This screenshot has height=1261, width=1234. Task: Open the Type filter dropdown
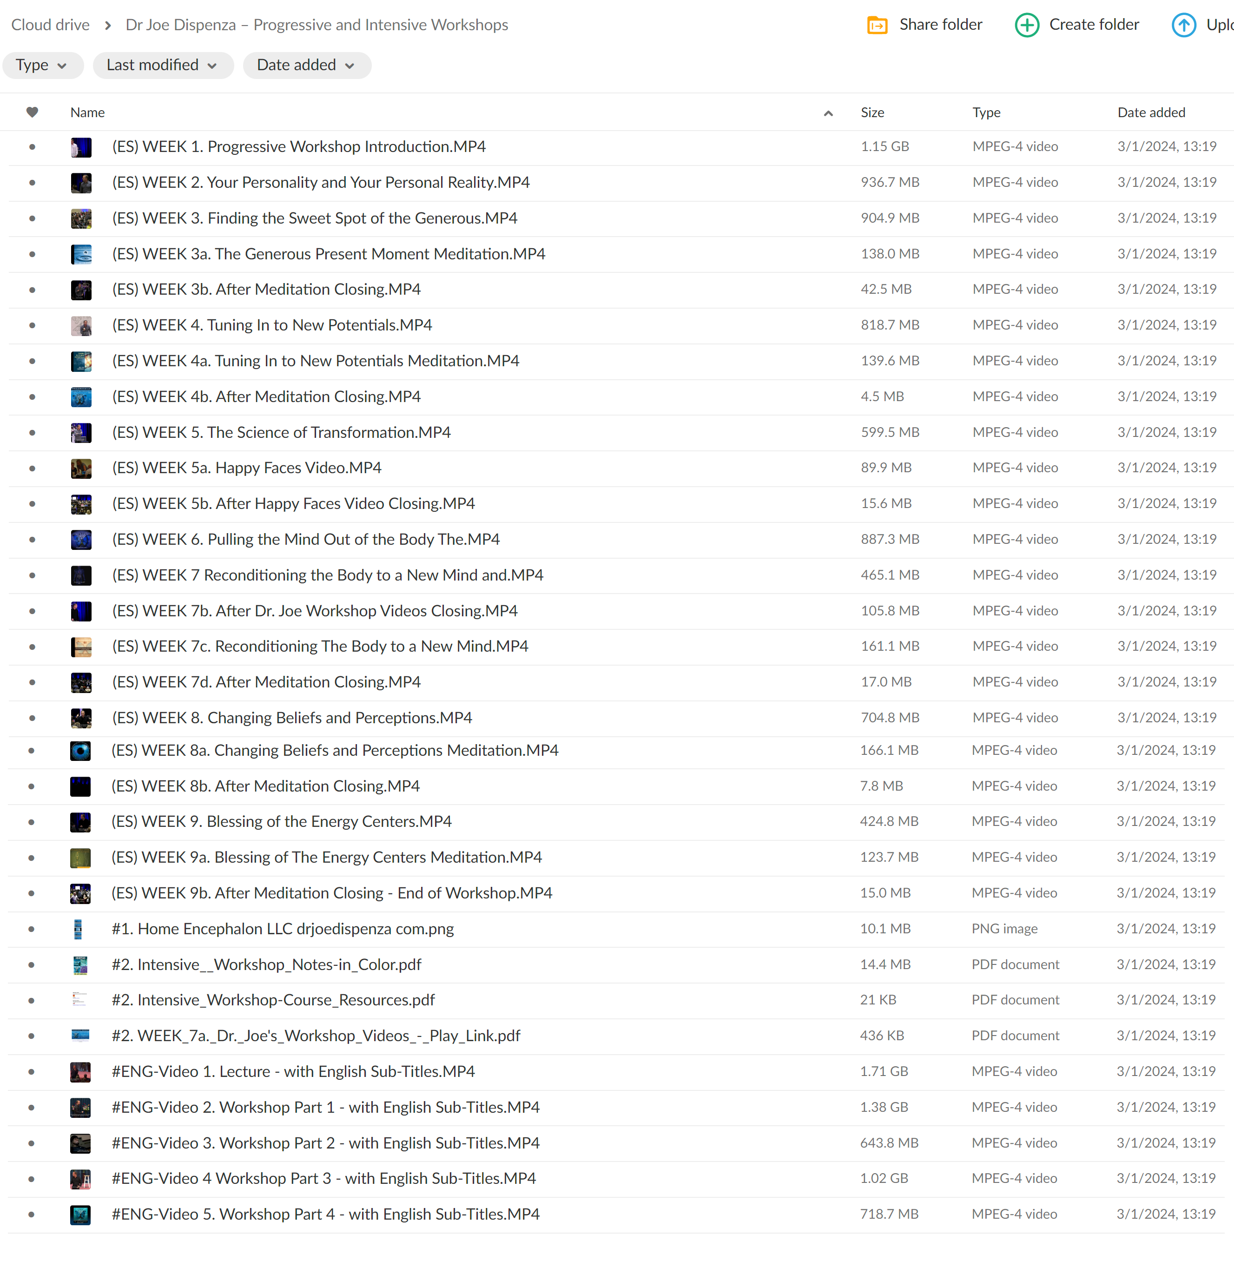[x=43, y=66]
